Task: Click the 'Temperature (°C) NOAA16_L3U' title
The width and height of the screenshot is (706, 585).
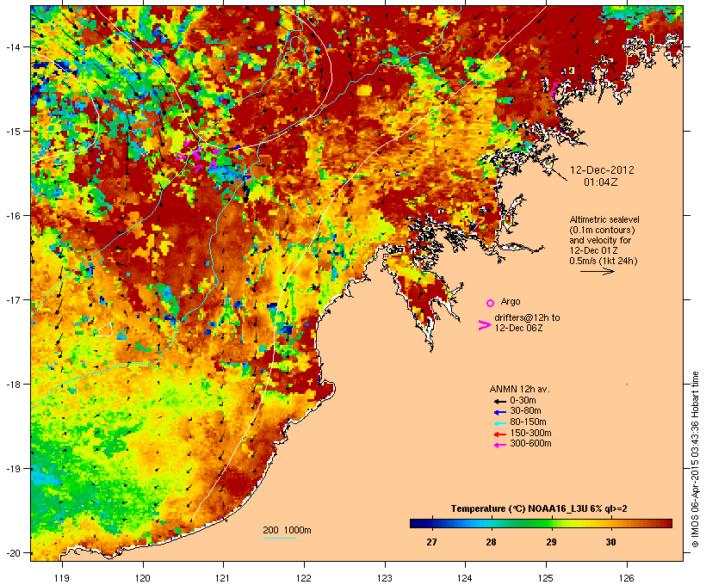Action: (x=521, y=509)
